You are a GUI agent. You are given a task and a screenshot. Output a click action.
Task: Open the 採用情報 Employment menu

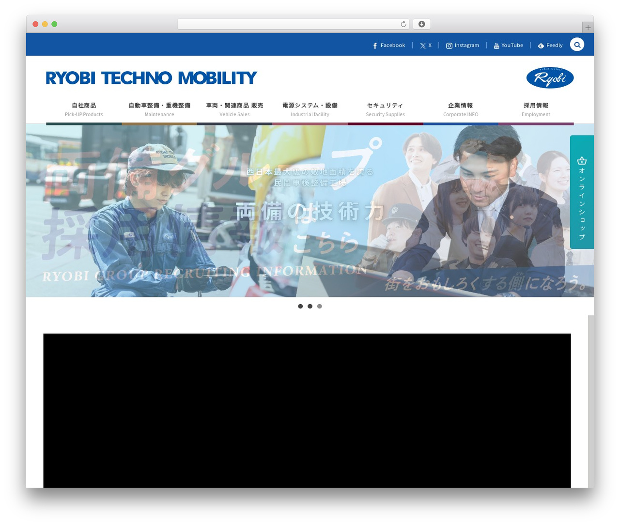536,110
